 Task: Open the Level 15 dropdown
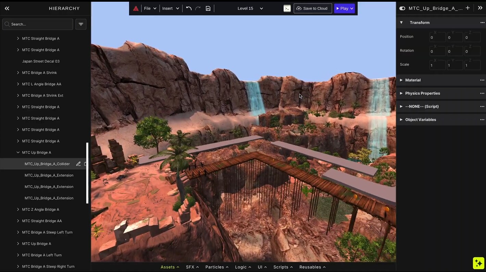[x=250, y=9]
